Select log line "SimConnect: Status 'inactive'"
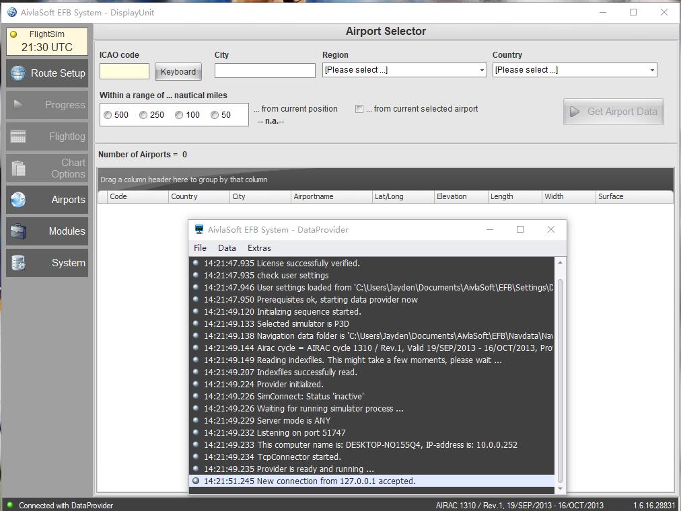Viewport: 681px width, 511px height. point(371,396)
